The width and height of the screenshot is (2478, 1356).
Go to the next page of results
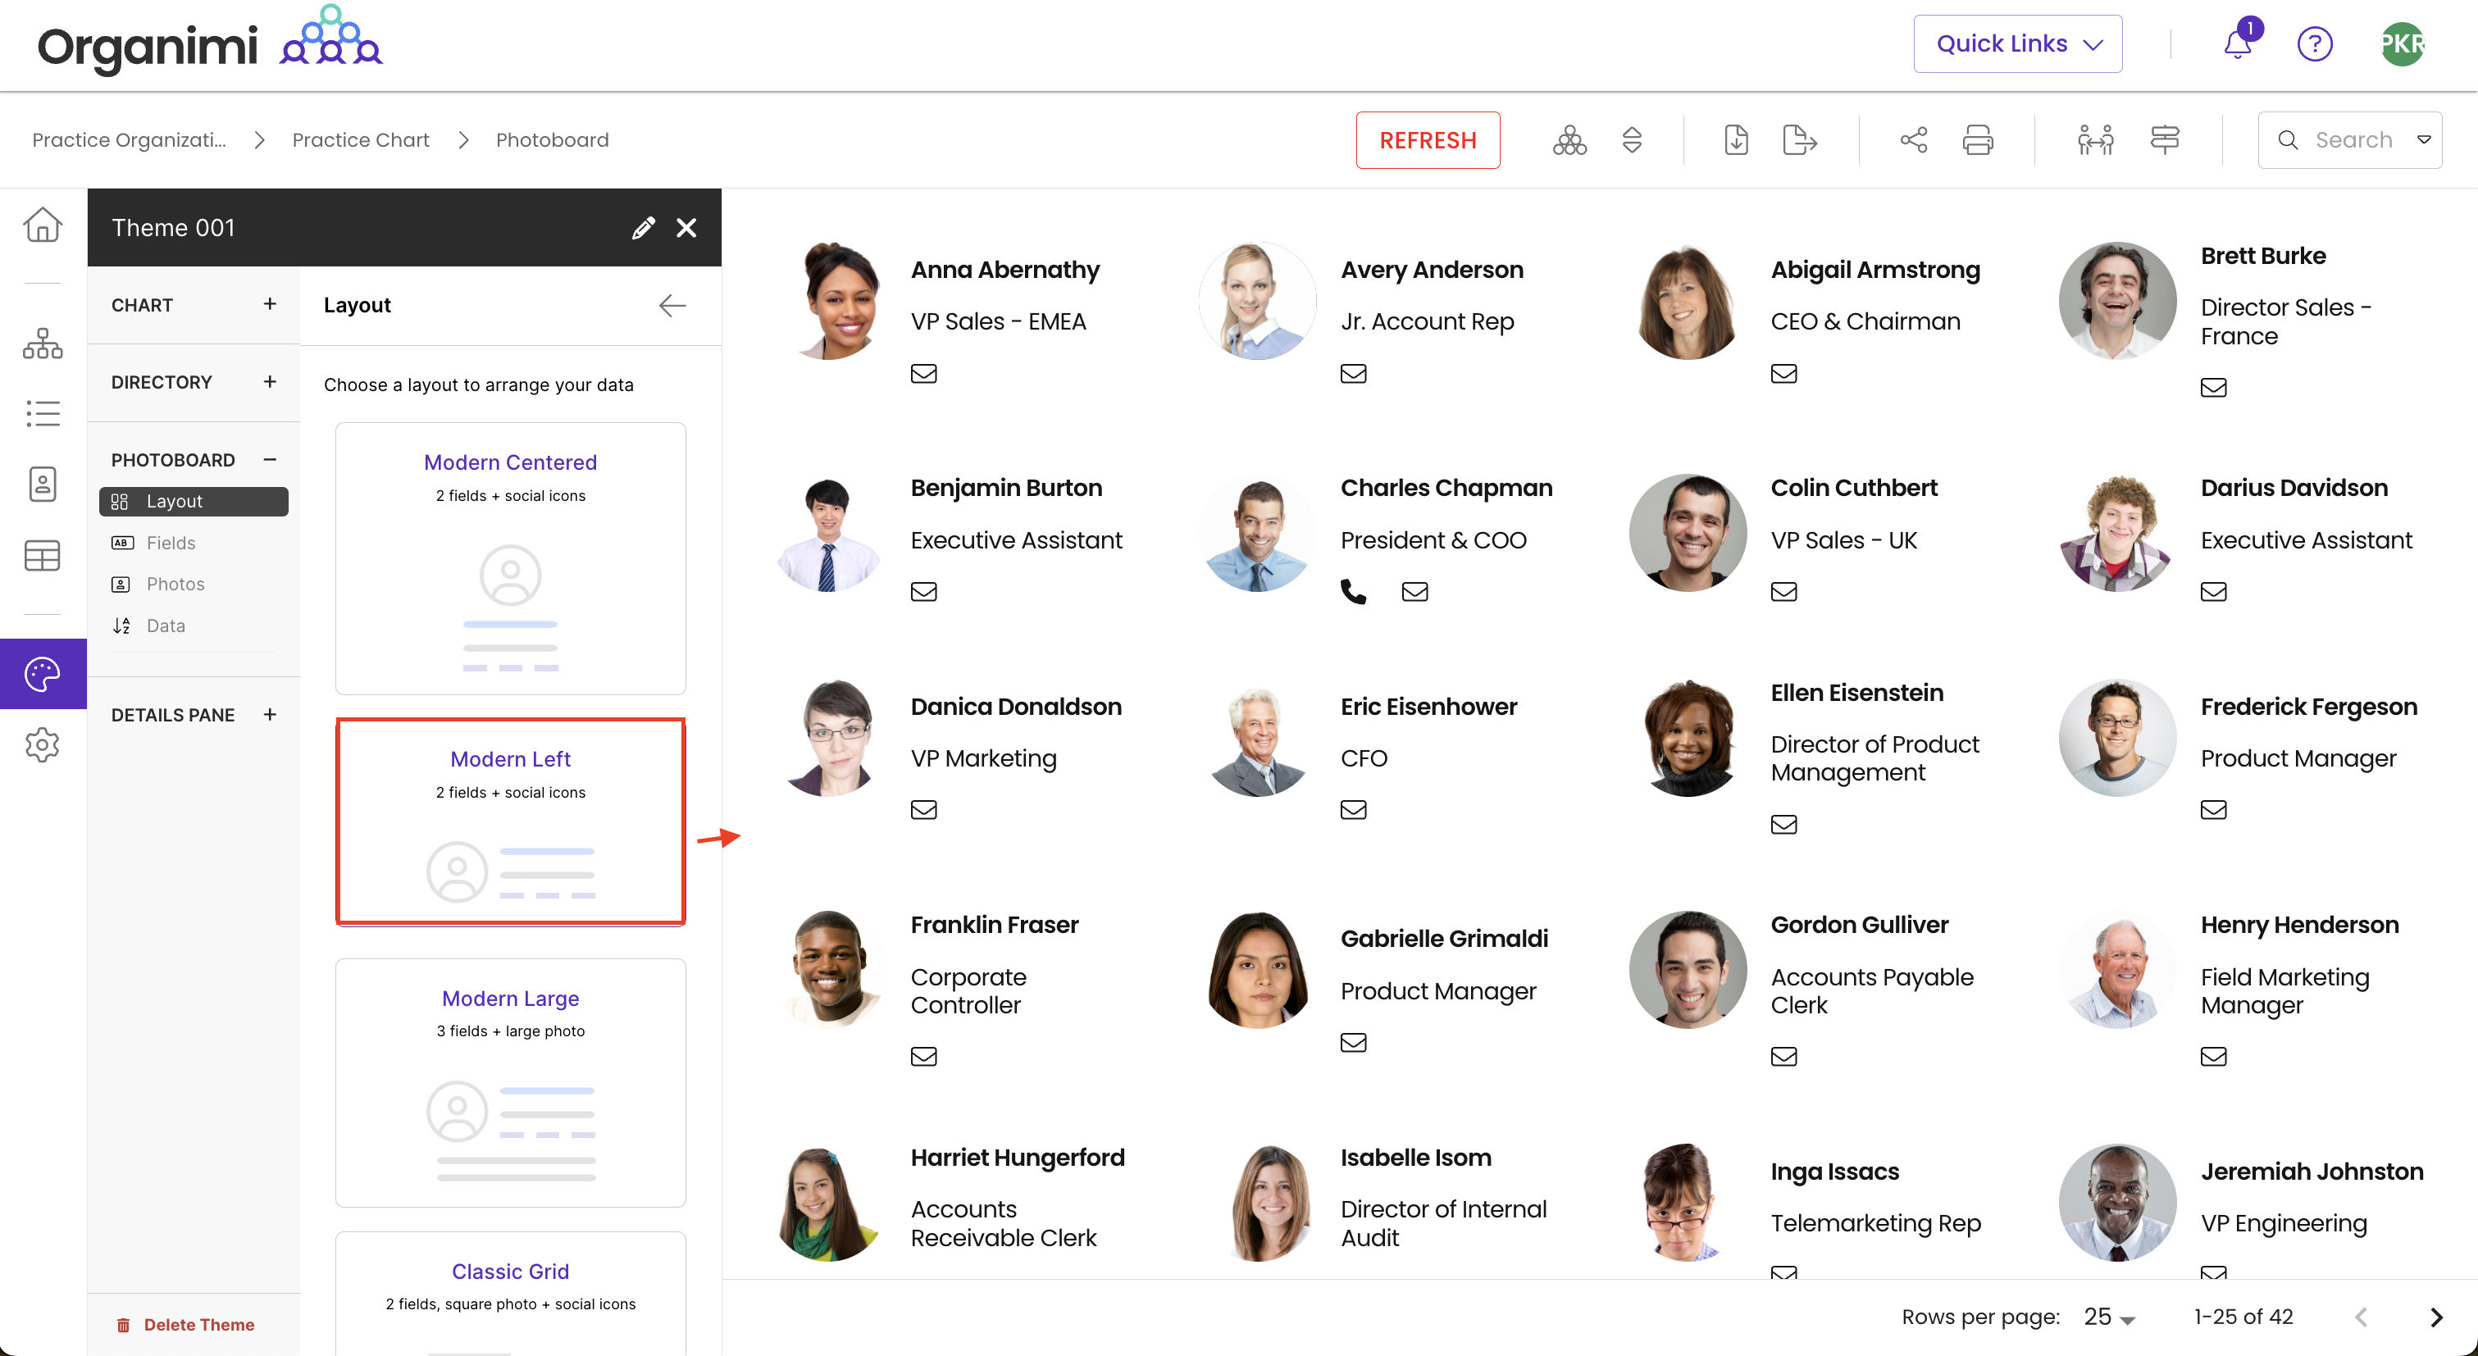click(2435, 1317)
